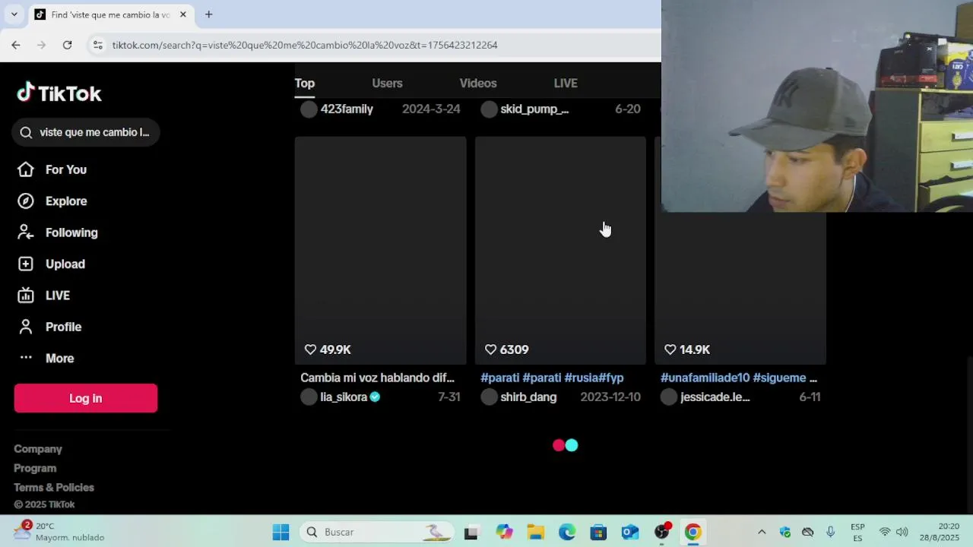Click the heart icon showing 6309 likes
The height and width of the screenshot is (547, 973).
pos(490,349)
